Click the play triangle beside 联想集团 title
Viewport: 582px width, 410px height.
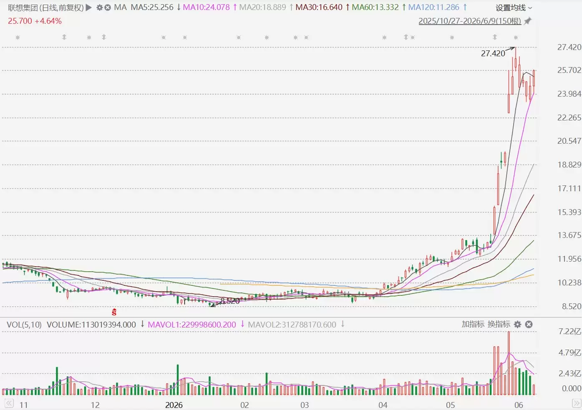pyautogui.click(x=88, y=7)
